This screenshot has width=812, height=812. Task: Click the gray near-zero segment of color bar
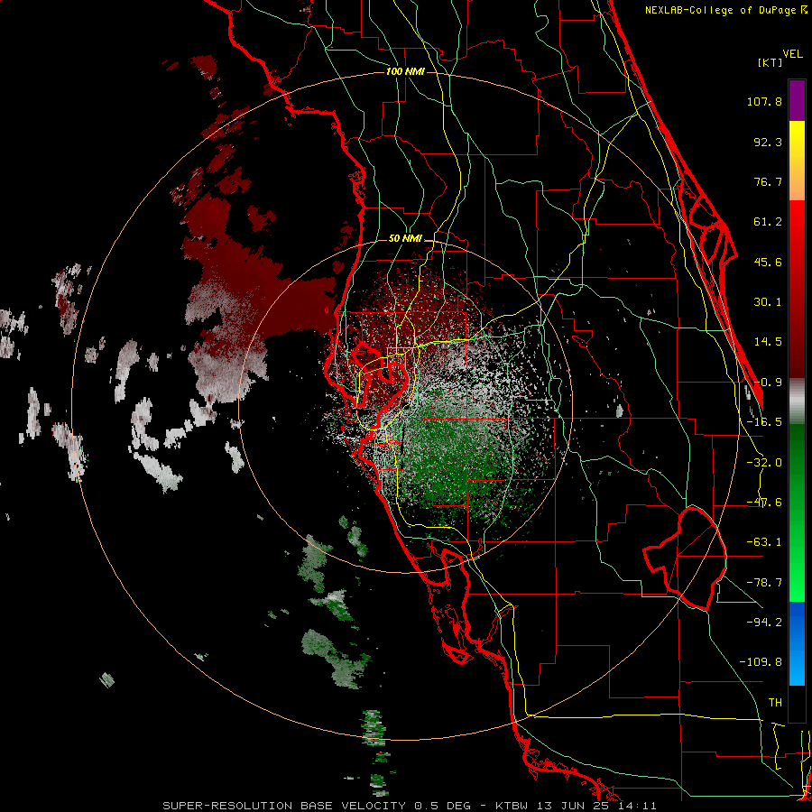click(x=797, y=401)
